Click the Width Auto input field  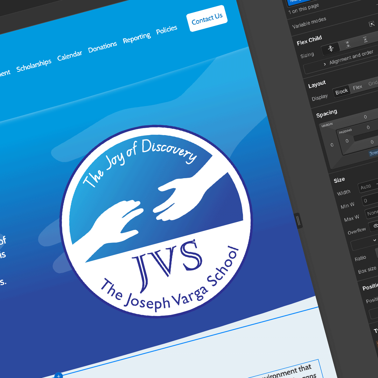[368, 186]
